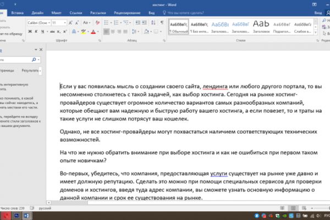Apply red font color
Viewport: 330px width, 220px height.
(94, 31)
